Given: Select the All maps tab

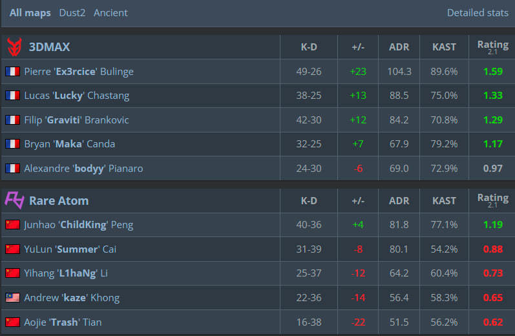Looking at the screenshot, I should (30, 13).
